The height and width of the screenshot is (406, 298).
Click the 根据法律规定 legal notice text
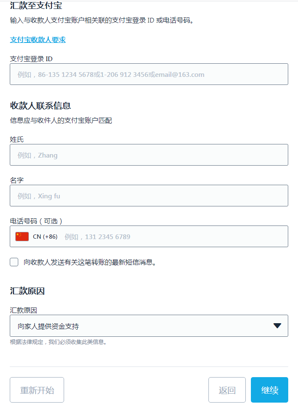[x=58, y=342]
